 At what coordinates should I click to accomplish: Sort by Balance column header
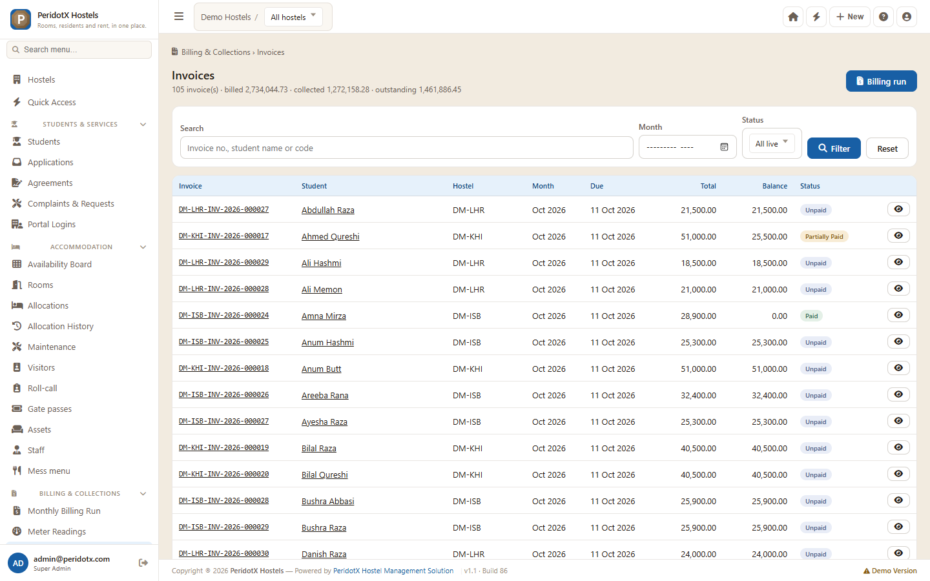(x=774, y=186)
